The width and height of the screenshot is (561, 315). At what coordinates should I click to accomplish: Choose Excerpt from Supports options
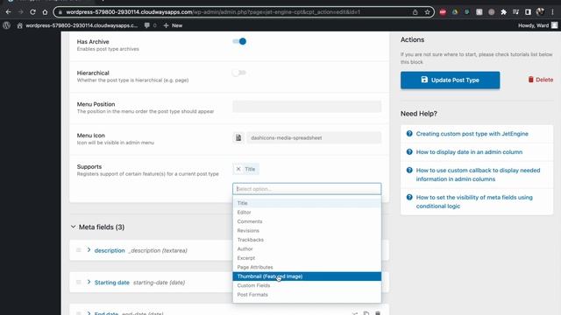click(x=307, y=258)
